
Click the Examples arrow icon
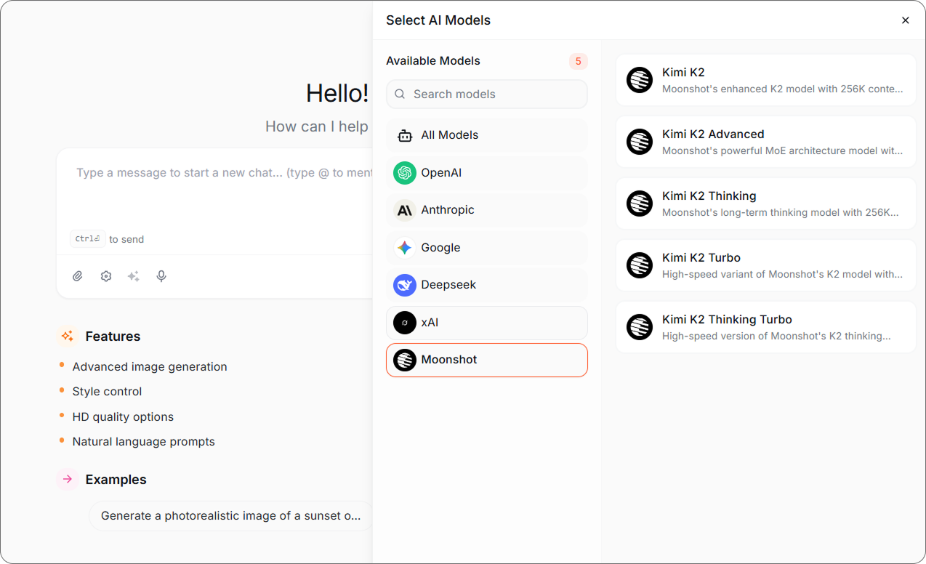coord(68,479)
